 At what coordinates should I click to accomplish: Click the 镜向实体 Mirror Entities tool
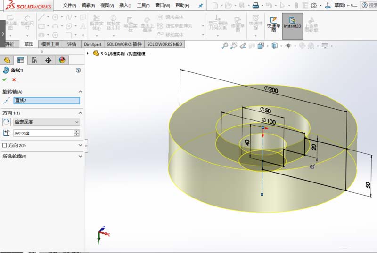[x=170, y=17]
